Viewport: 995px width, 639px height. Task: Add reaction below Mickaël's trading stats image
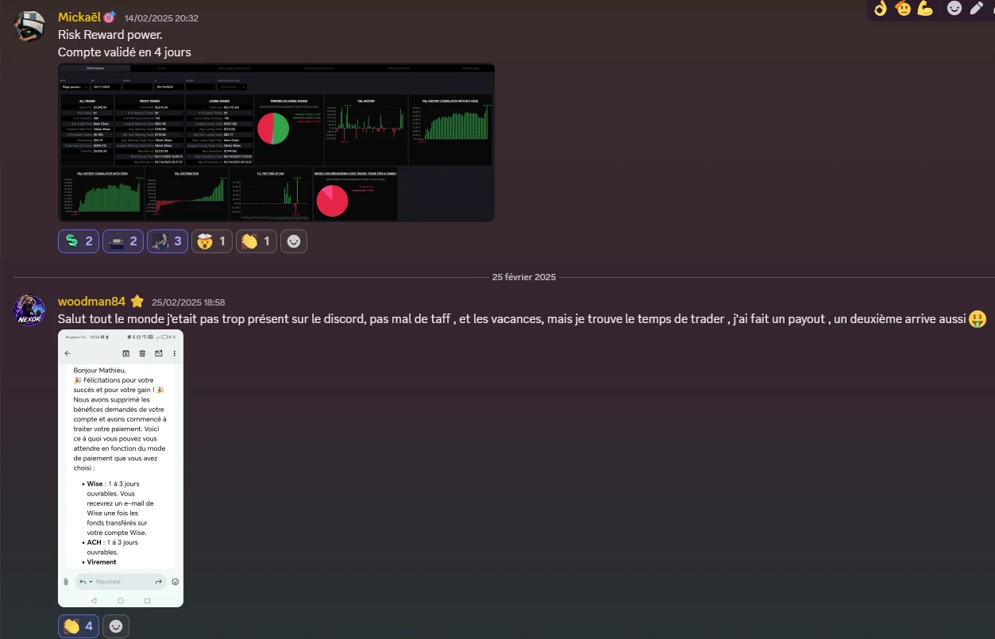pos(294,241)
